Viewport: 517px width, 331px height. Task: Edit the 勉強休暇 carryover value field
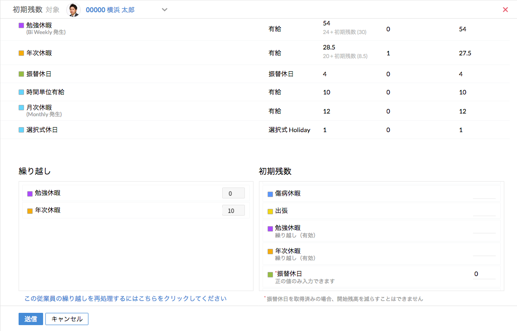coord(233,193)
